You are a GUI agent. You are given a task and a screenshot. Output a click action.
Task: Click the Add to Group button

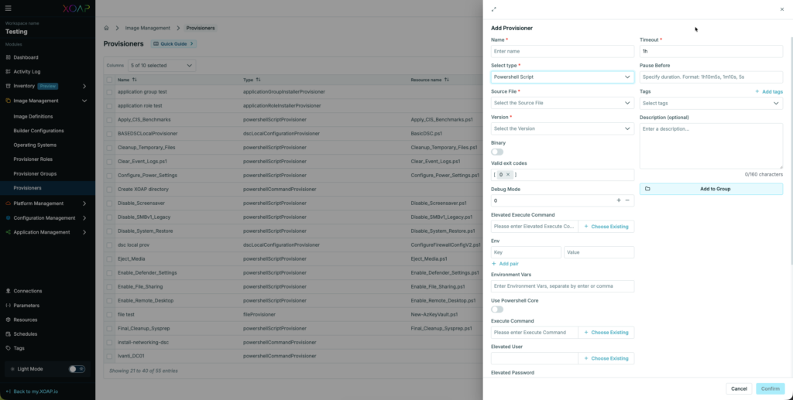pos(711,189)
